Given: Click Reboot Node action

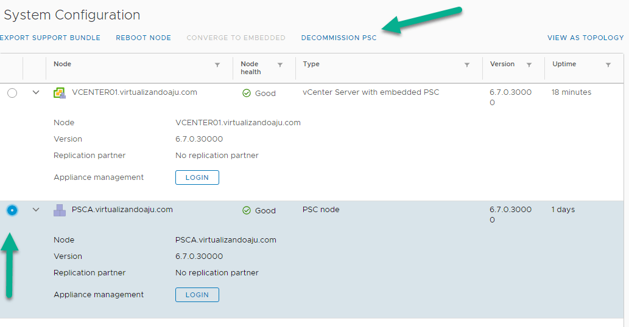Looking at the screenshot, I should [x=144, y=38].
